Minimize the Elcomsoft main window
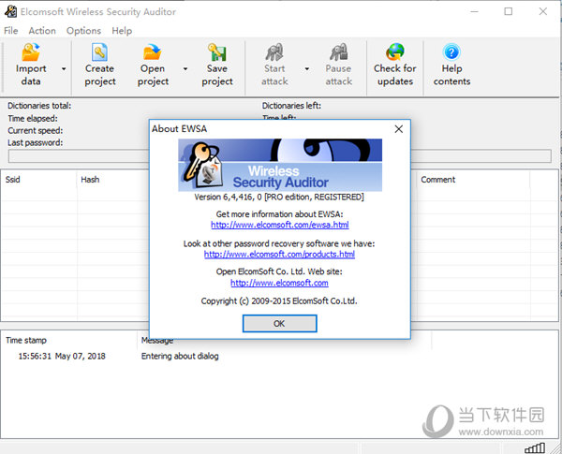562x454 pixels. [474, 11]
